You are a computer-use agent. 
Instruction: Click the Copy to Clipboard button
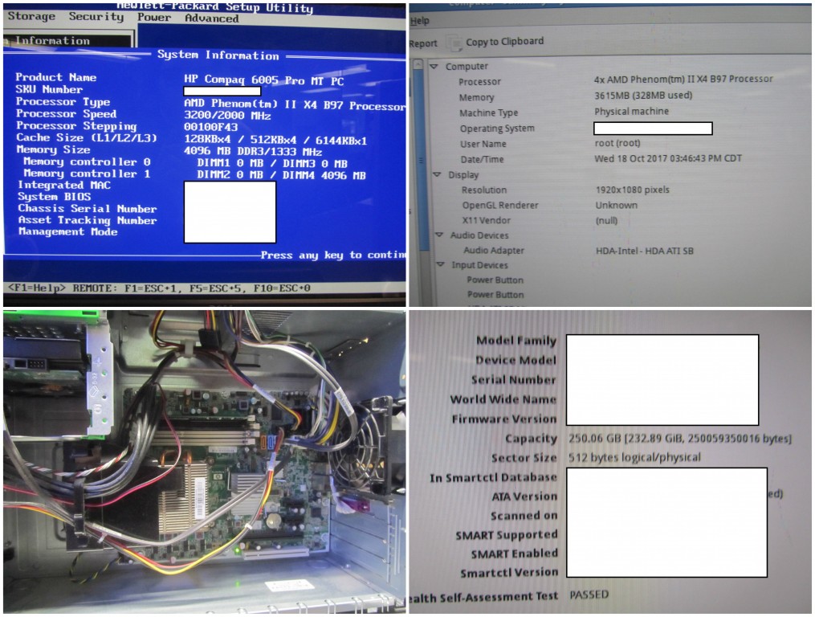coord(497,42)
